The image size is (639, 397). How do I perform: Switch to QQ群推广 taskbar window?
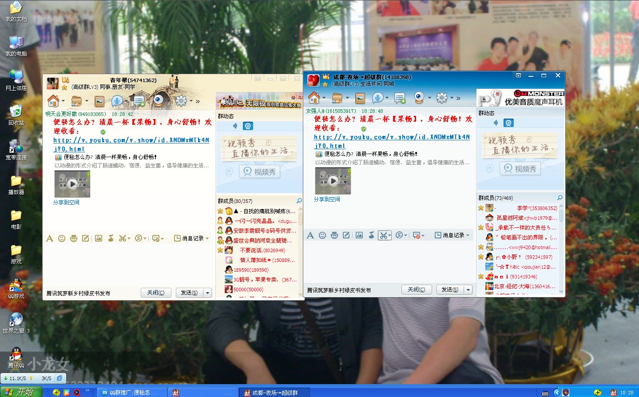click(130, 393)
